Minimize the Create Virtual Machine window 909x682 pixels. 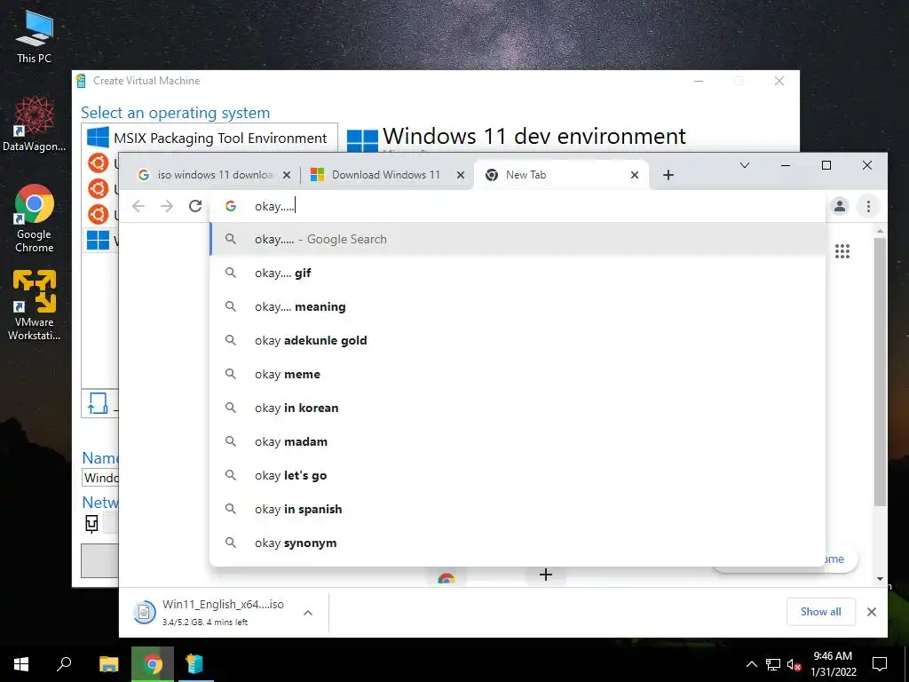tap(699, 81)
